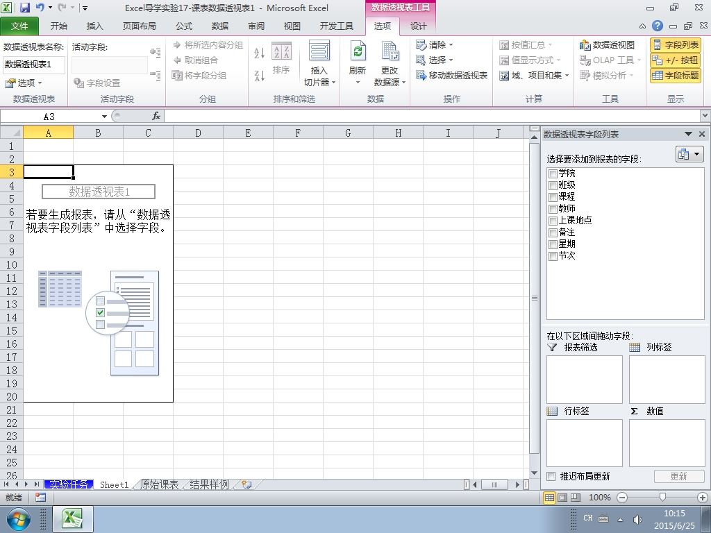Screen dimensions: 711x533
Task: Open Customize Quick Access Toolbar dropdown
Action: click(85, 8)
